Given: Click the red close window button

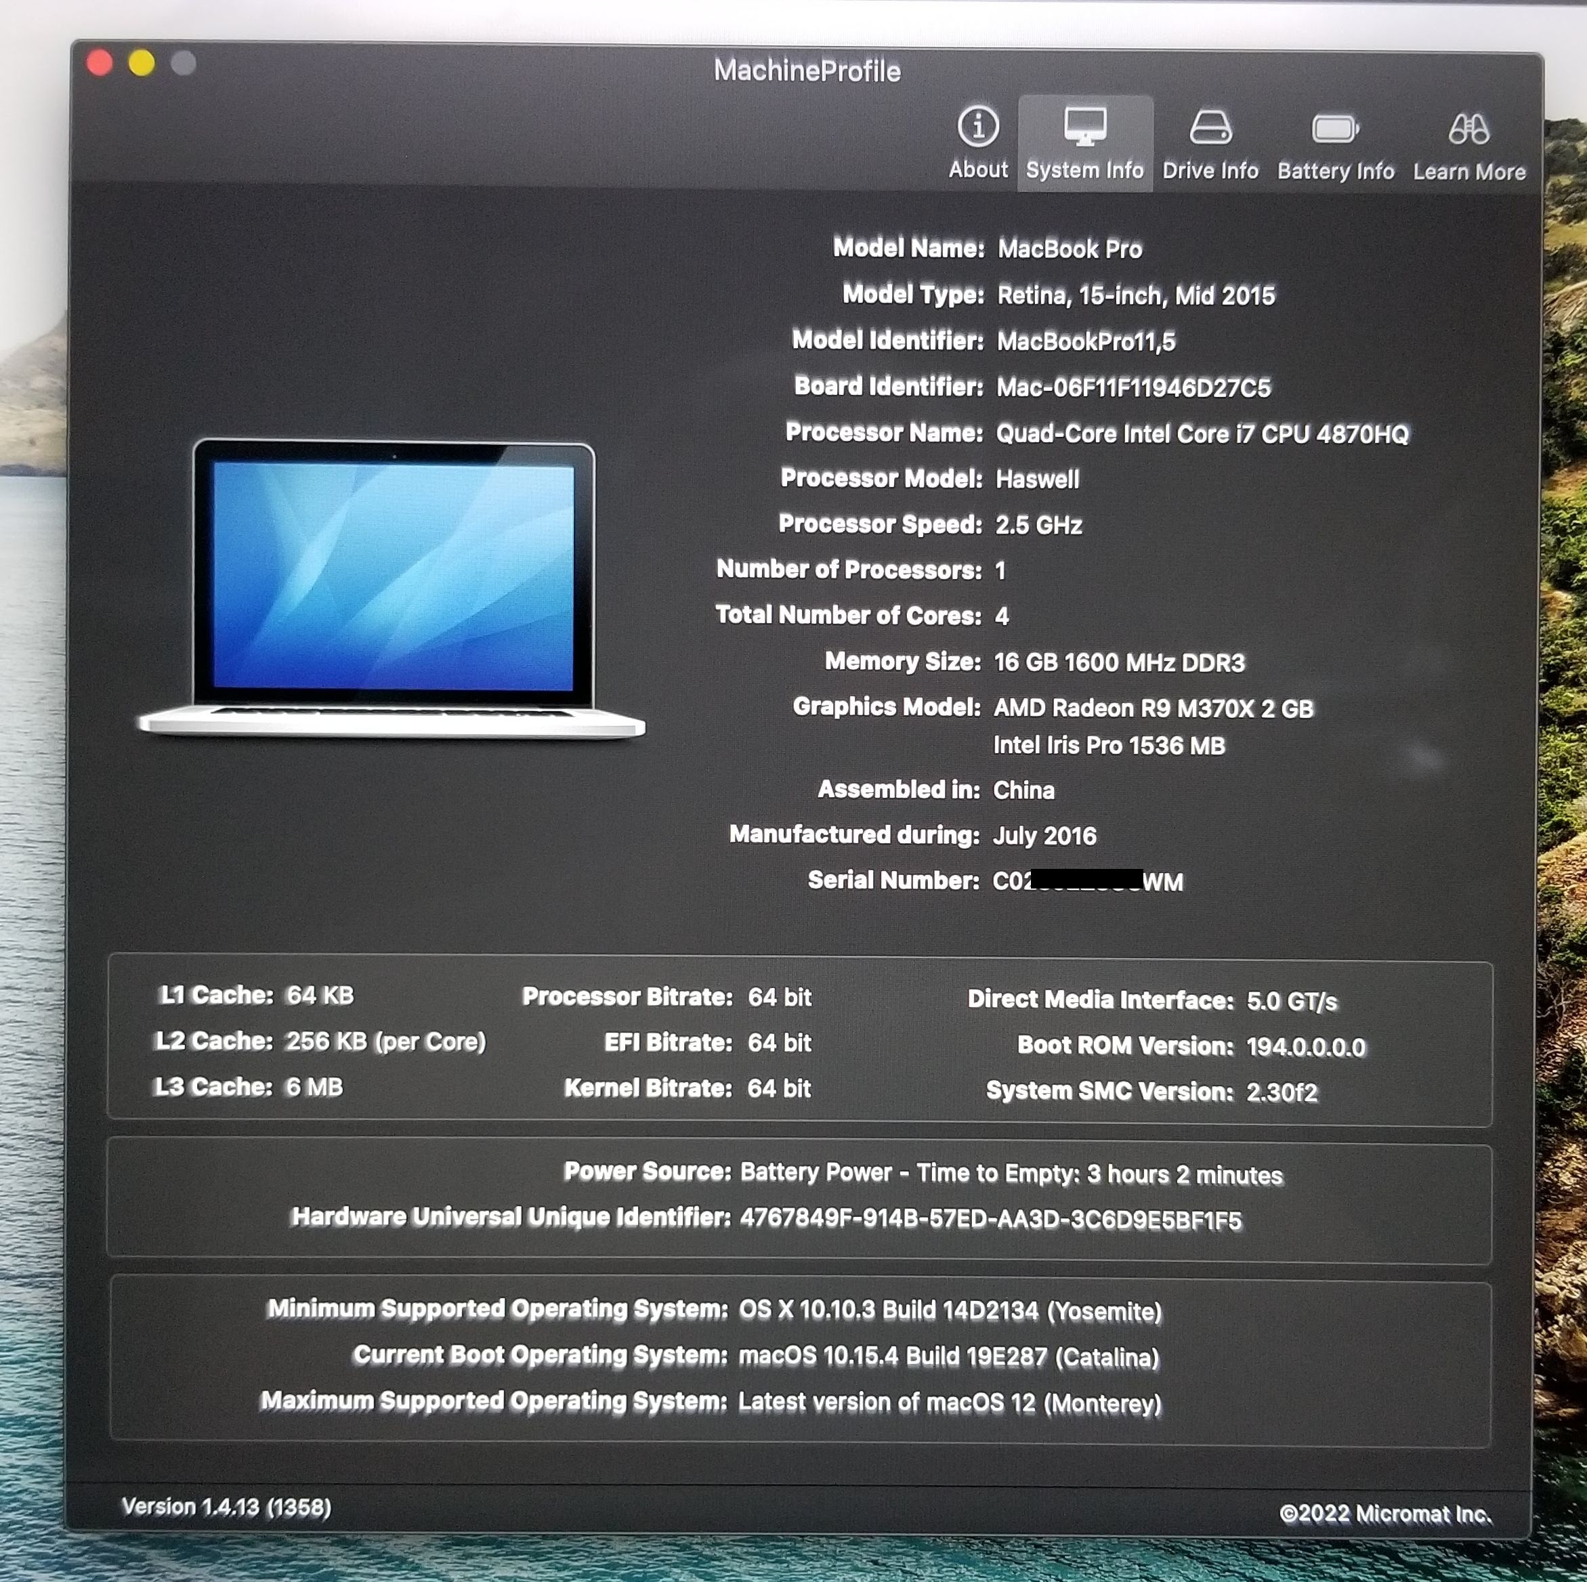Looking at the screenshot, I should click(100, 63).
